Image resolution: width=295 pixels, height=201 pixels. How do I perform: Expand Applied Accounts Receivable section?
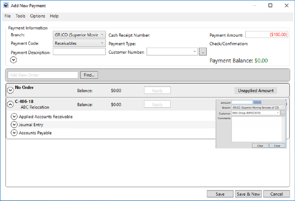pyautogui.click(x=14, y=117)
